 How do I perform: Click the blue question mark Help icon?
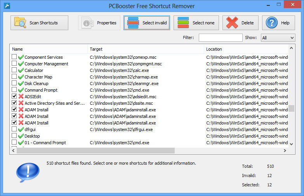pyautogui.click(x=272, y=22)
